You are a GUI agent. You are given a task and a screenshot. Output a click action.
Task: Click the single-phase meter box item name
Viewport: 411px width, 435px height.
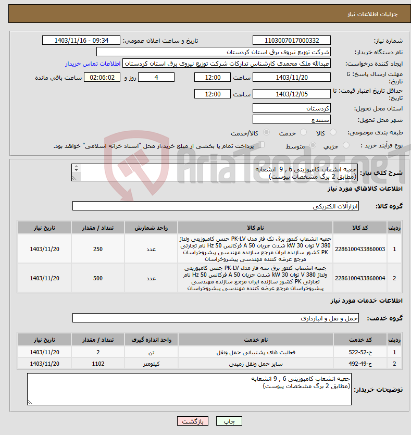255,249
